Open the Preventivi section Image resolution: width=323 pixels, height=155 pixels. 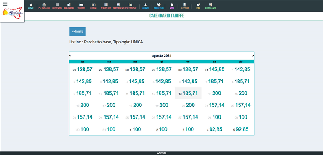(57, 6)
